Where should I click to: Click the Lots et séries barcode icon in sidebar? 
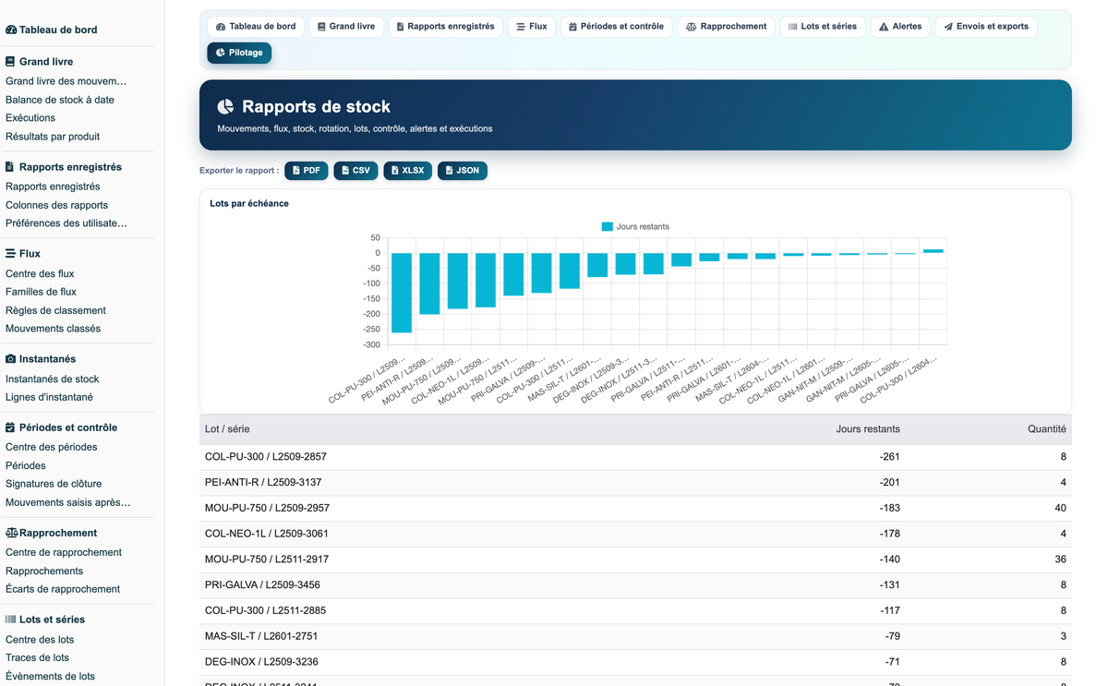11,620
